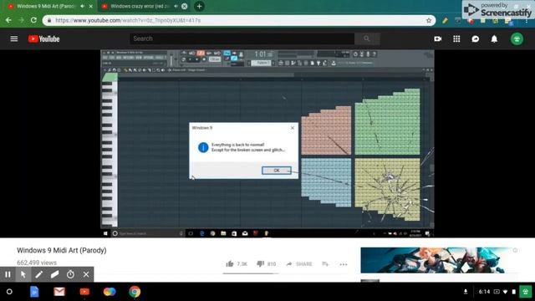Open the green account avatar menu

517,39
